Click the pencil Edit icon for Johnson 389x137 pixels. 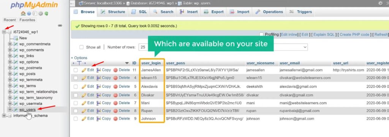[84, 119]
